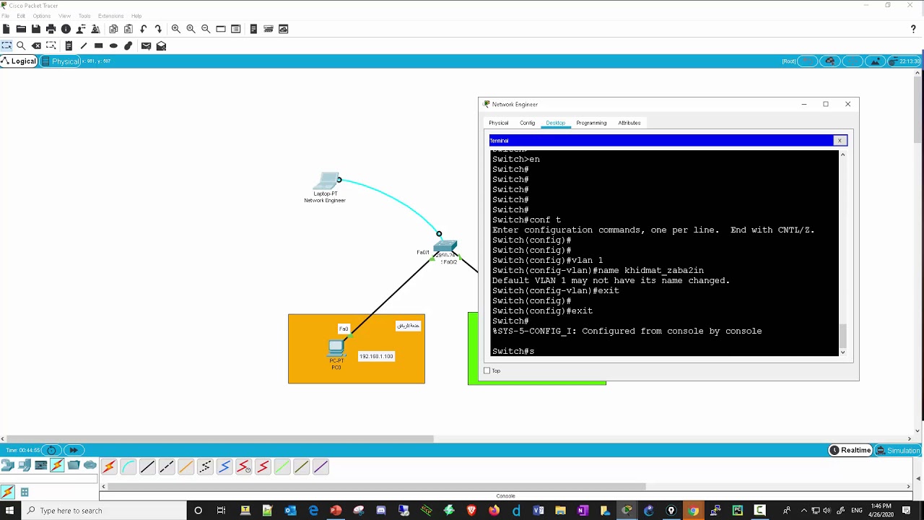Open the Help question mark icon
Viewport: 924px width, 520px height.
pyautogui.click(x=913, y=29)
